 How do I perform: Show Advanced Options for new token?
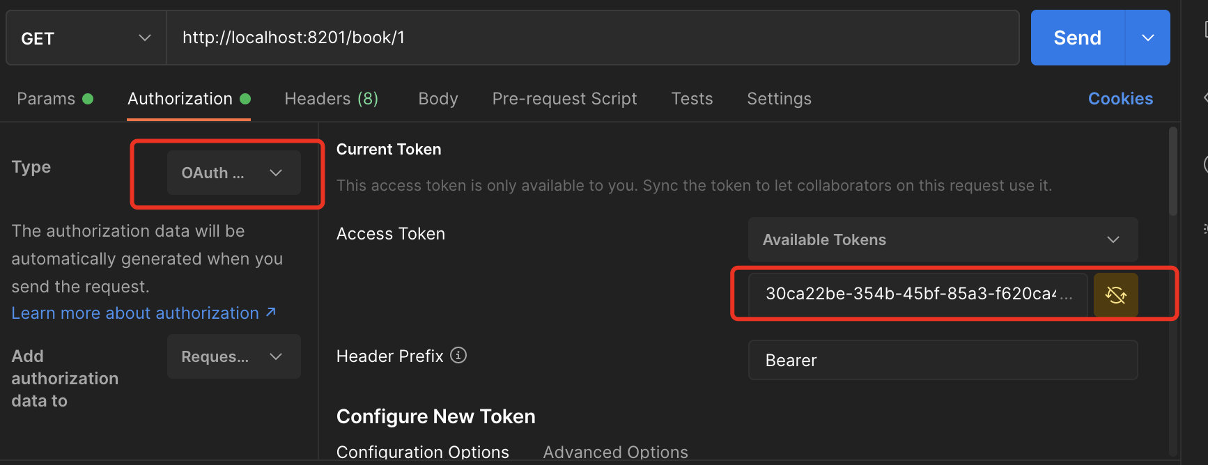click(x=615, y=452)
